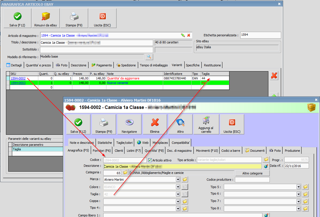Expand the Tipo 4 dropdown
Viewport: 320px width, 217px height.
click(x=178, y=208)
